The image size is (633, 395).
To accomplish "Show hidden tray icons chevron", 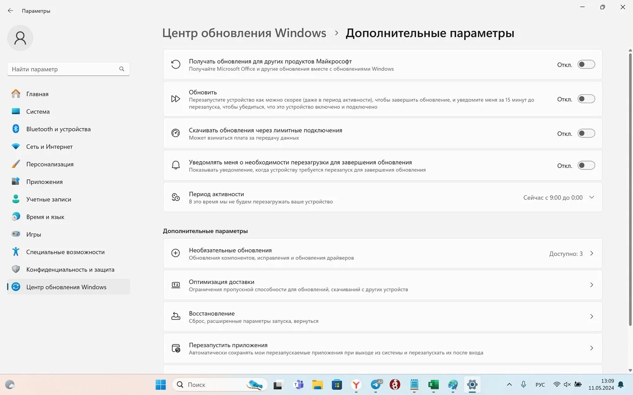I will coord(509,384).
